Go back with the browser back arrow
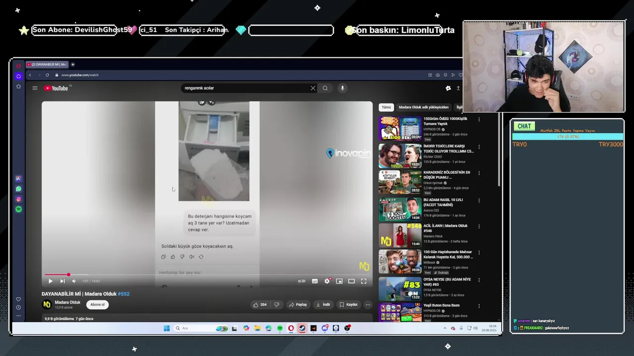Screen dimensions: 634x356 tap(30, 75)
